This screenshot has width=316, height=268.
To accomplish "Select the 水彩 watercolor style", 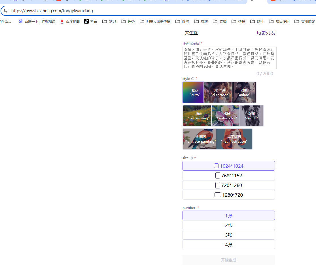I will 225,116.
